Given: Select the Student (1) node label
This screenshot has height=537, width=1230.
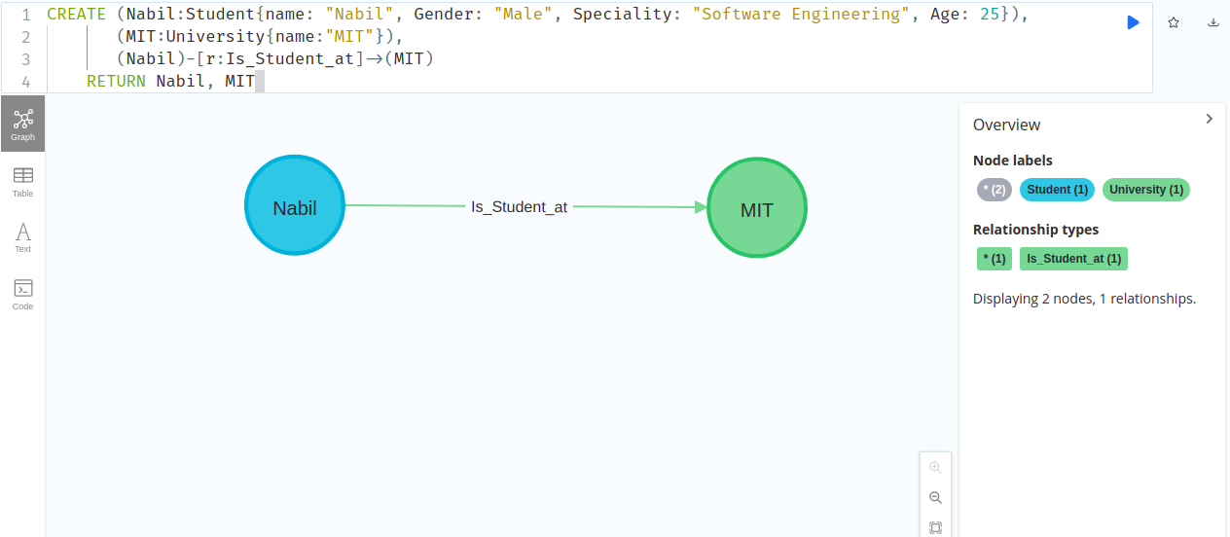Looking at the screenshot, I should coord(1057,190).
